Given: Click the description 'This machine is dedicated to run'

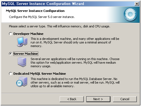Looking at the screenshot, I should pos(75,82).
